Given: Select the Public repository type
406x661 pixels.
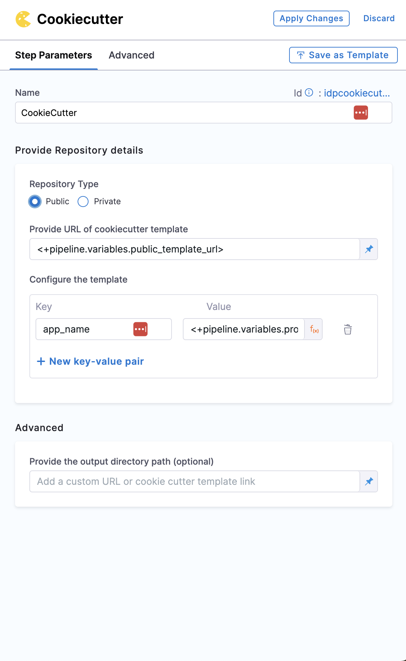Looking at the screenshot, I should pyautogui.click(x=35, y=202).
